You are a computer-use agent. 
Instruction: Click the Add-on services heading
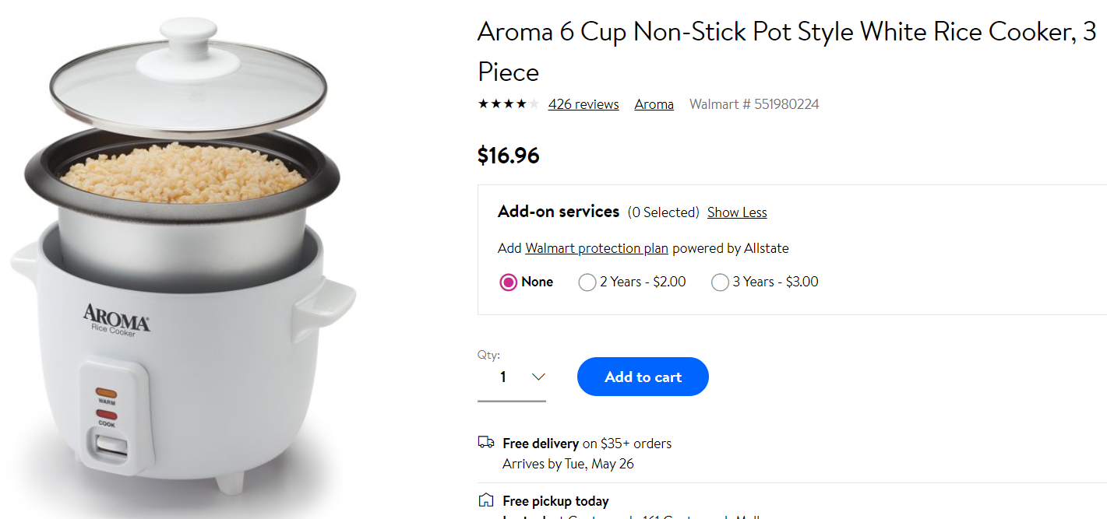(559, 212)
